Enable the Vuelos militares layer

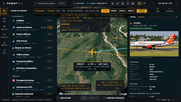[x=50, y=34]
